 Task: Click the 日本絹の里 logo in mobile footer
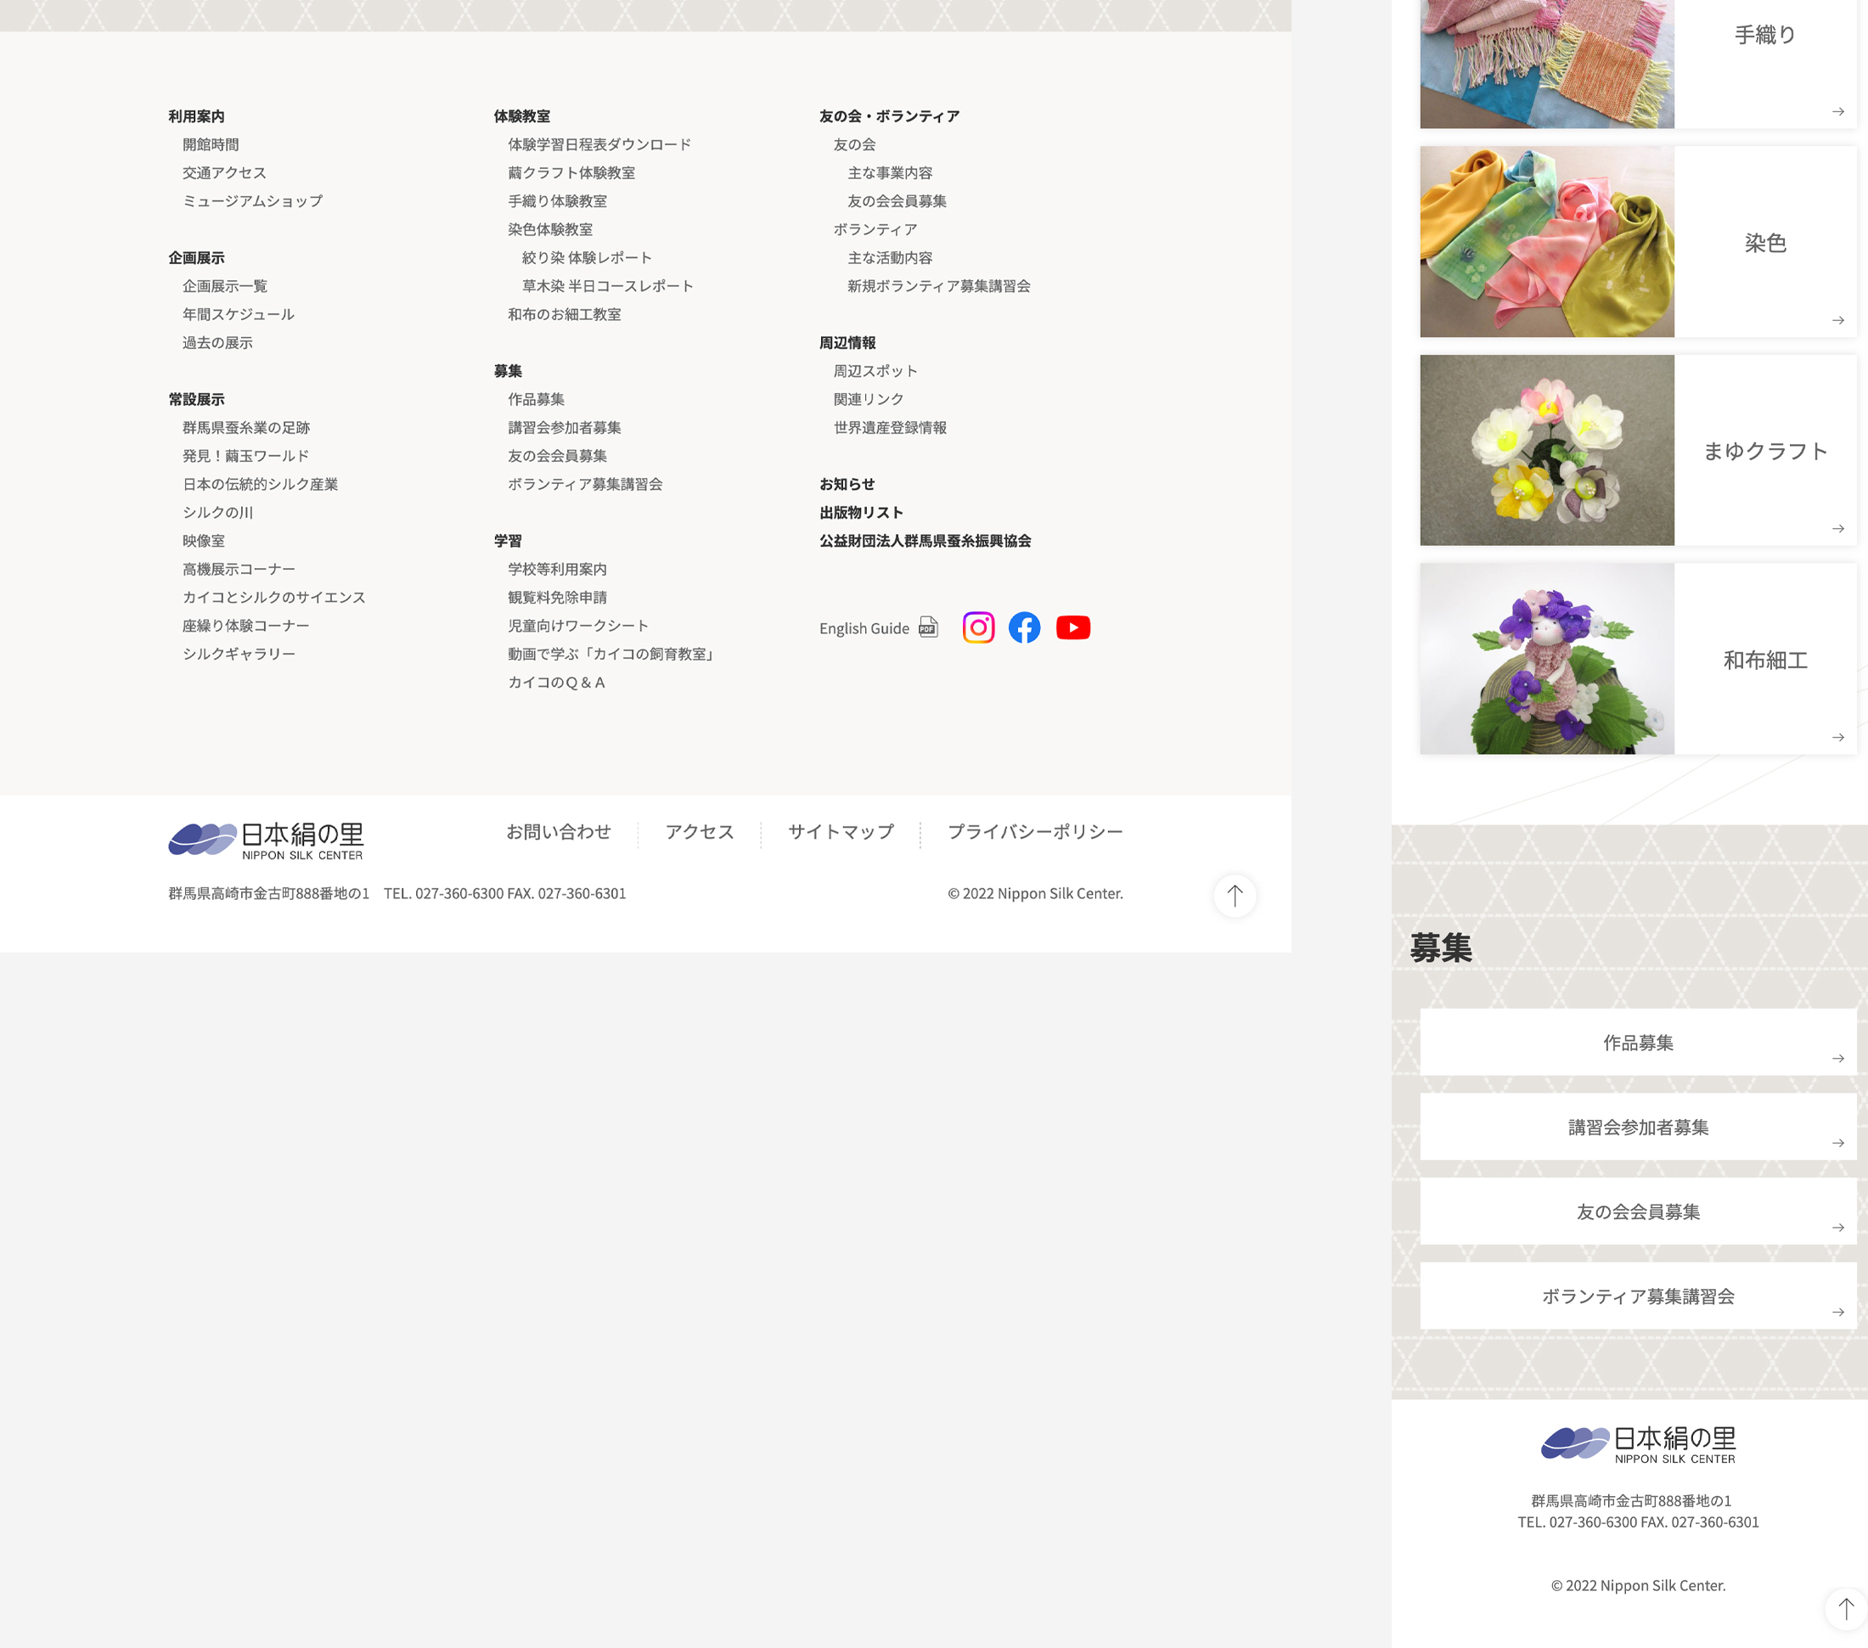[1638, 1444]
